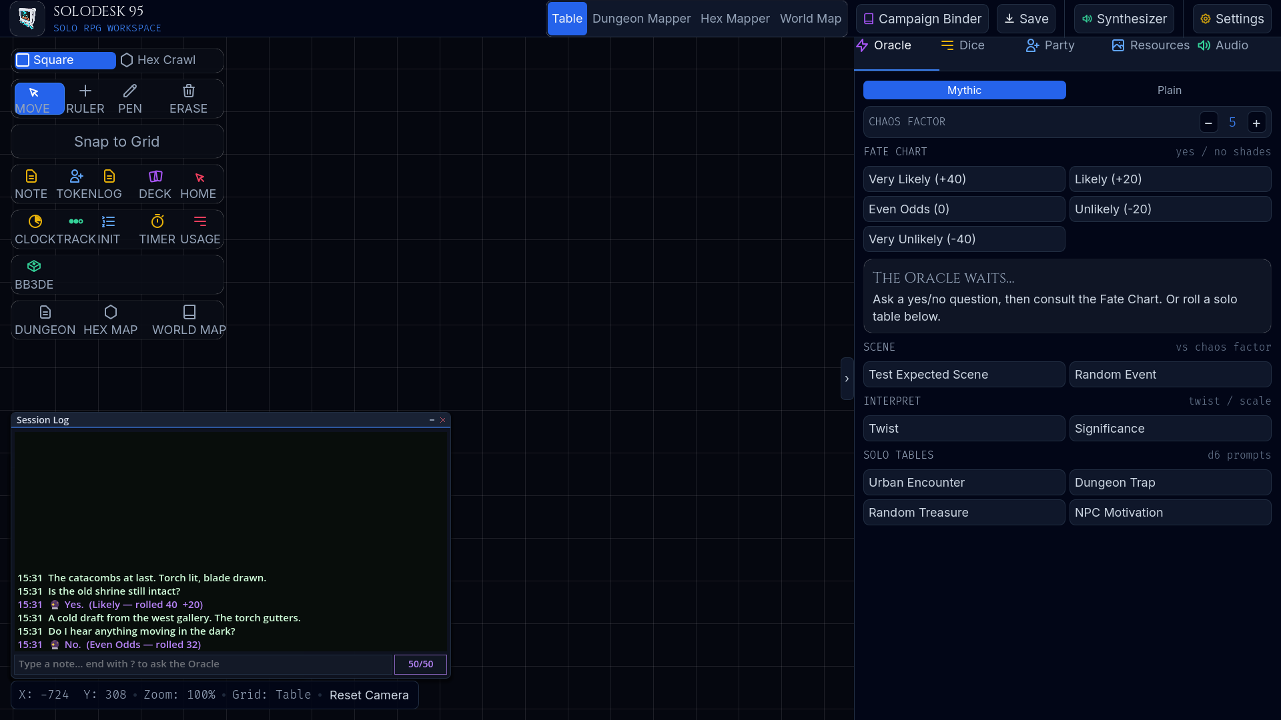Add a Note to the table

pos(31,184)
